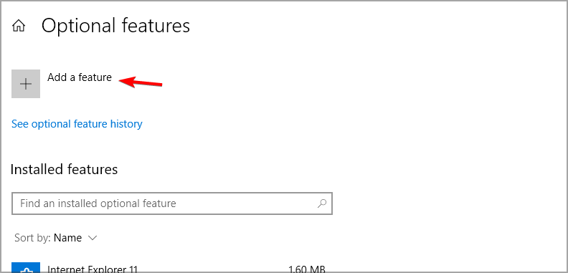
Task: Select the Internet Explorer 11 entry
Action: [172, 268]
